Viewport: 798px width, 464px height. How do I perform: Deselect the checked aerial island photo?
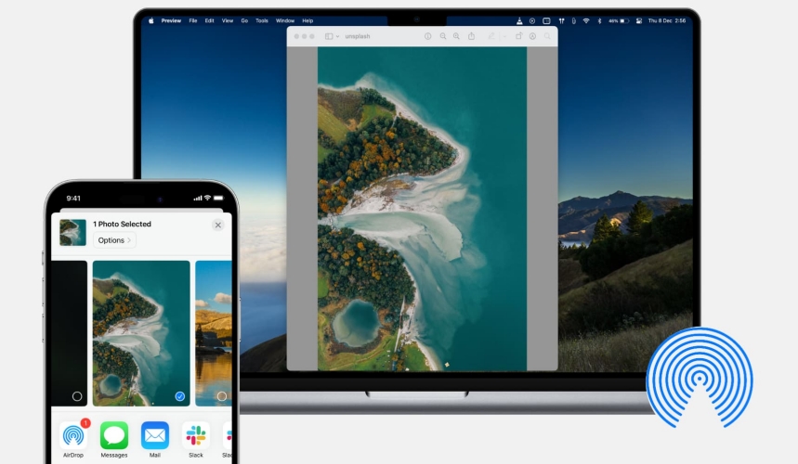pos(179,396)
